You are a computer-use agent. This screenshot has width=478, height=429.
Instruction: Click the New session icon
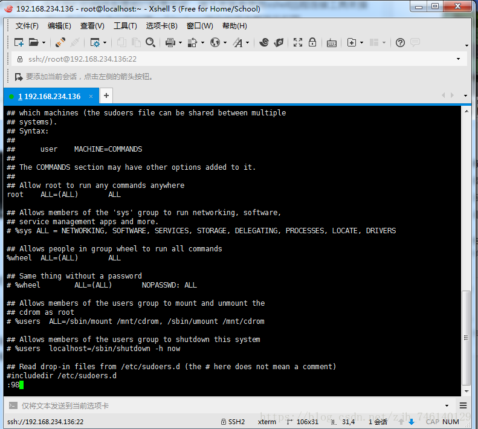[19, 42]
